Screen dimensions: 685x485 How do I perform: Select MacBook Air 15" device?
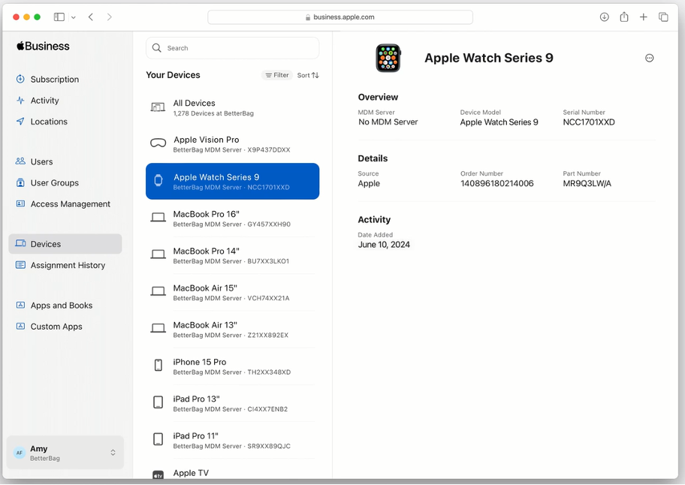232,293
